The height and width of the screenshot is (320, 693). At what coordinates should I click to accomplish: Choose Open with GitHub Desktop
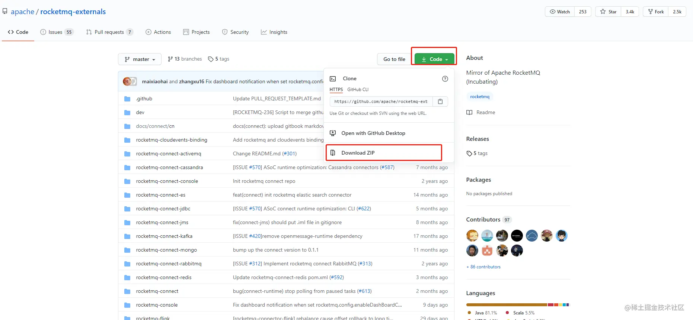point(389,133)
